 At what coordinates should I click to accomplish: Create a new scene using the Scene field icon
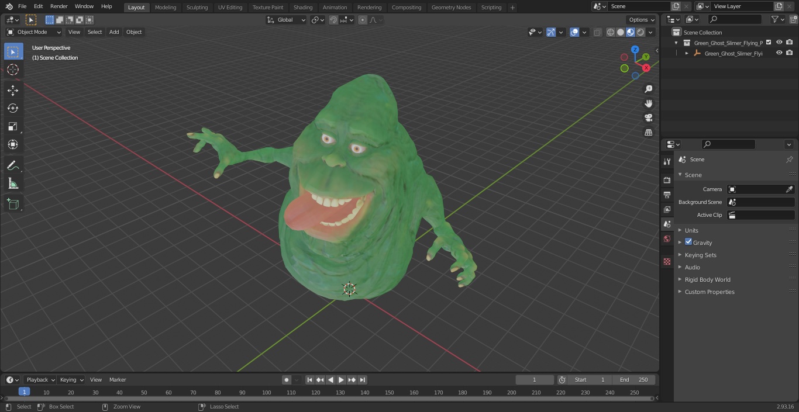(676, 6)
